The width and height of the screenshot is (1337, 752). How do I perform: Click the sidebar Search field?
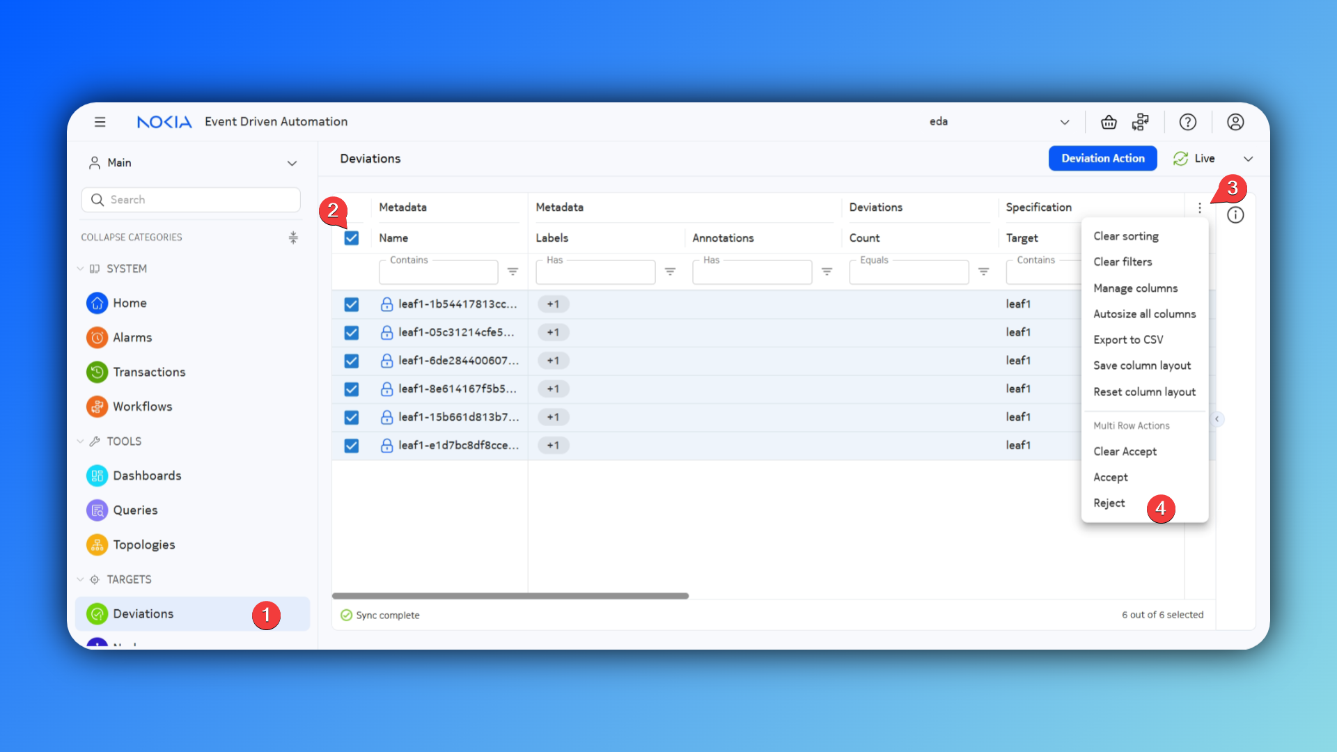click(x=191, y=200)
